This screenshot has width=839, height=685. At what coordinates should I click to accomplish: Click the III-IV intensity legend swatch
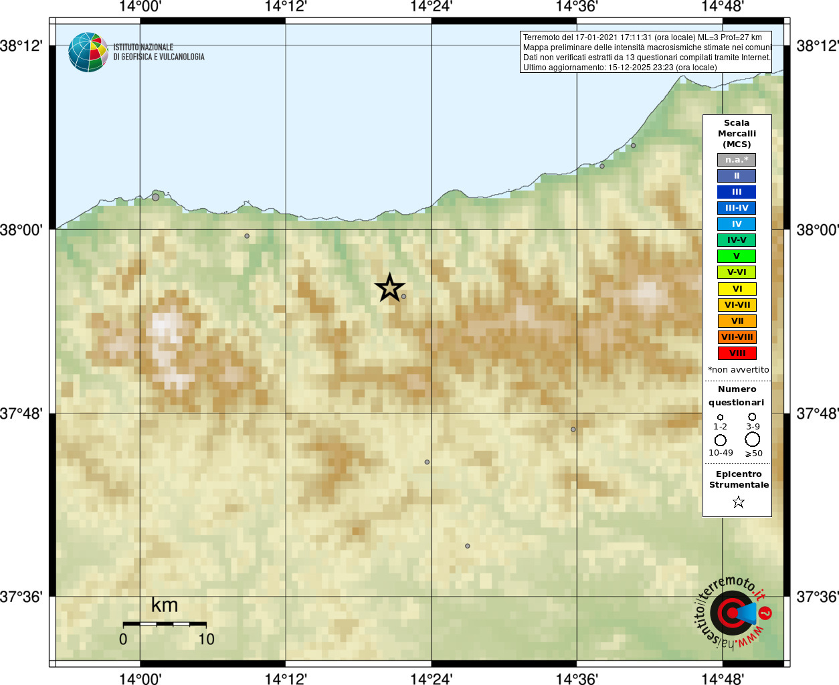(737, 208)
